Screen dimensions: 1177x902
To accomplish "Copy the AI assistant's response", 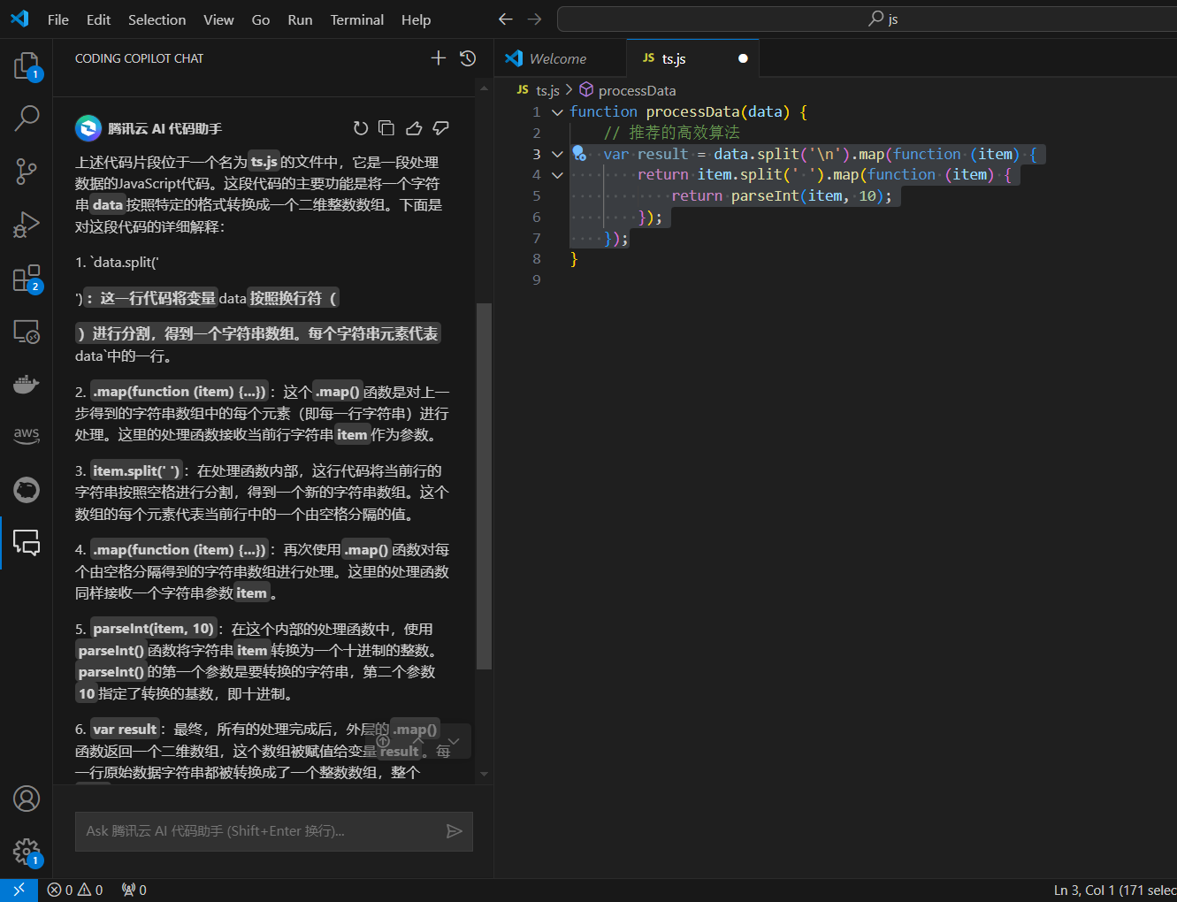I will tap(386, 127).
